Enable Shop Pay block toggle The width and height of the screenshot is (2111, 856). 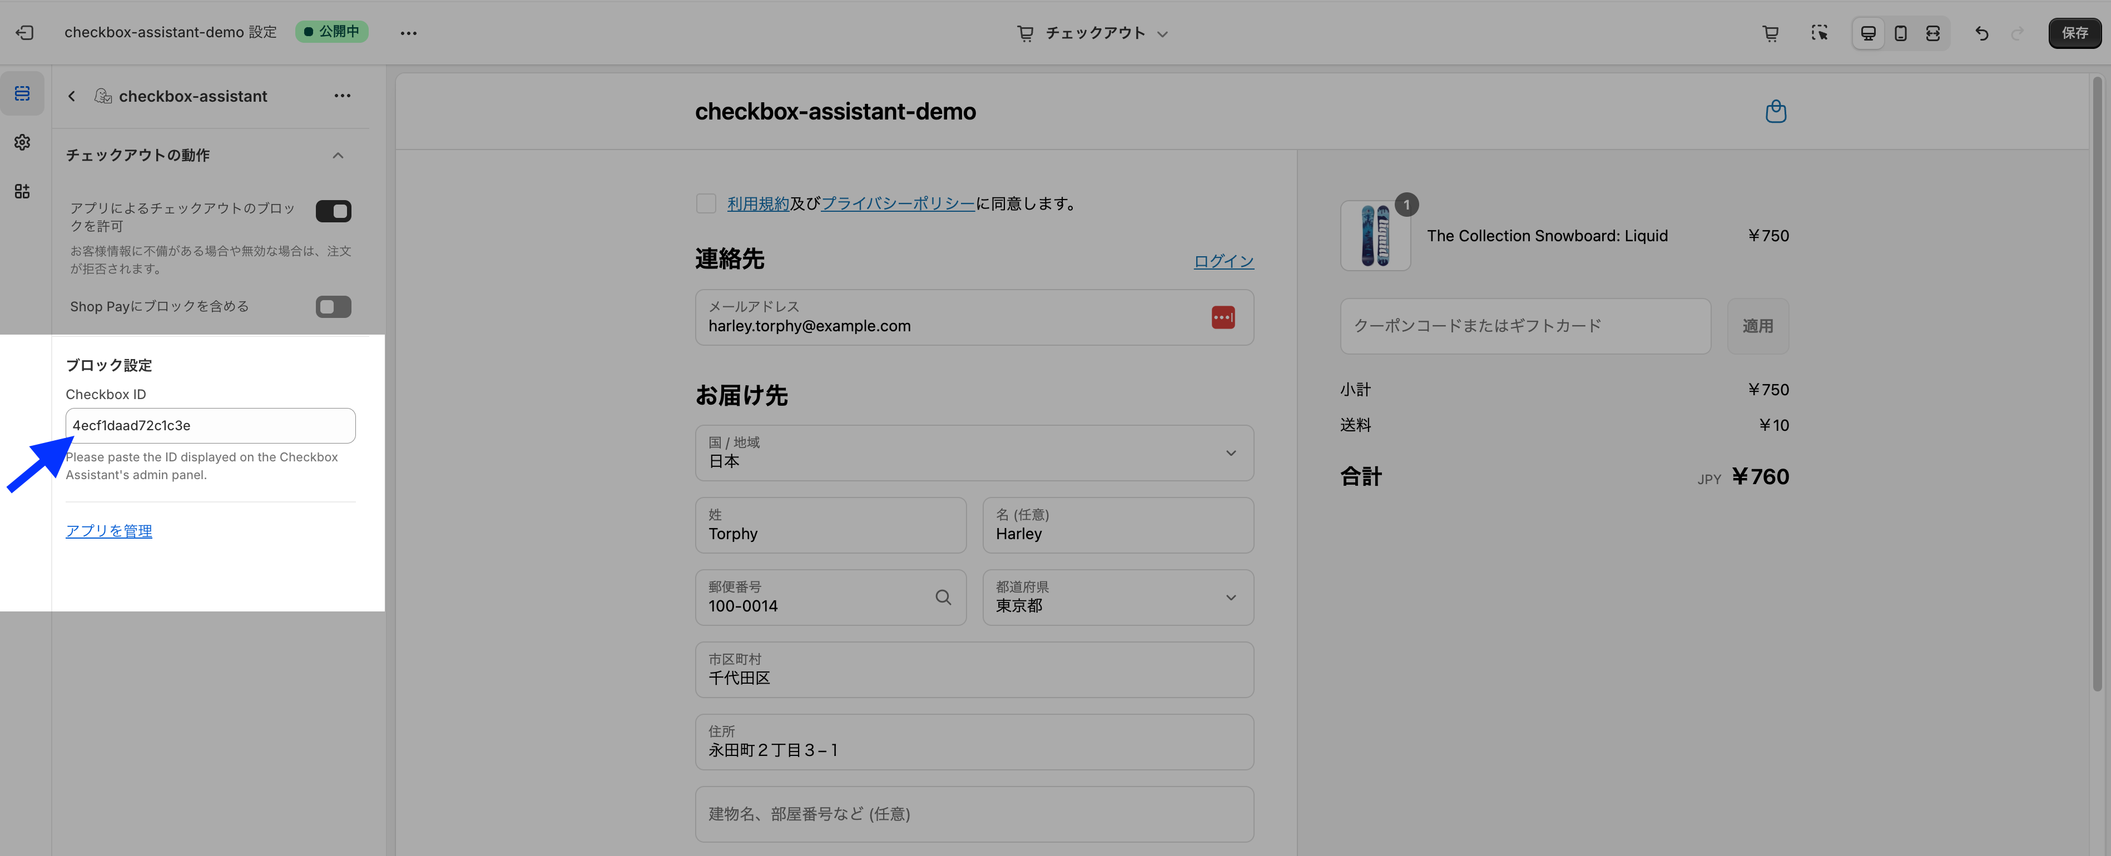pyautogui.click(x=333, y=306)
